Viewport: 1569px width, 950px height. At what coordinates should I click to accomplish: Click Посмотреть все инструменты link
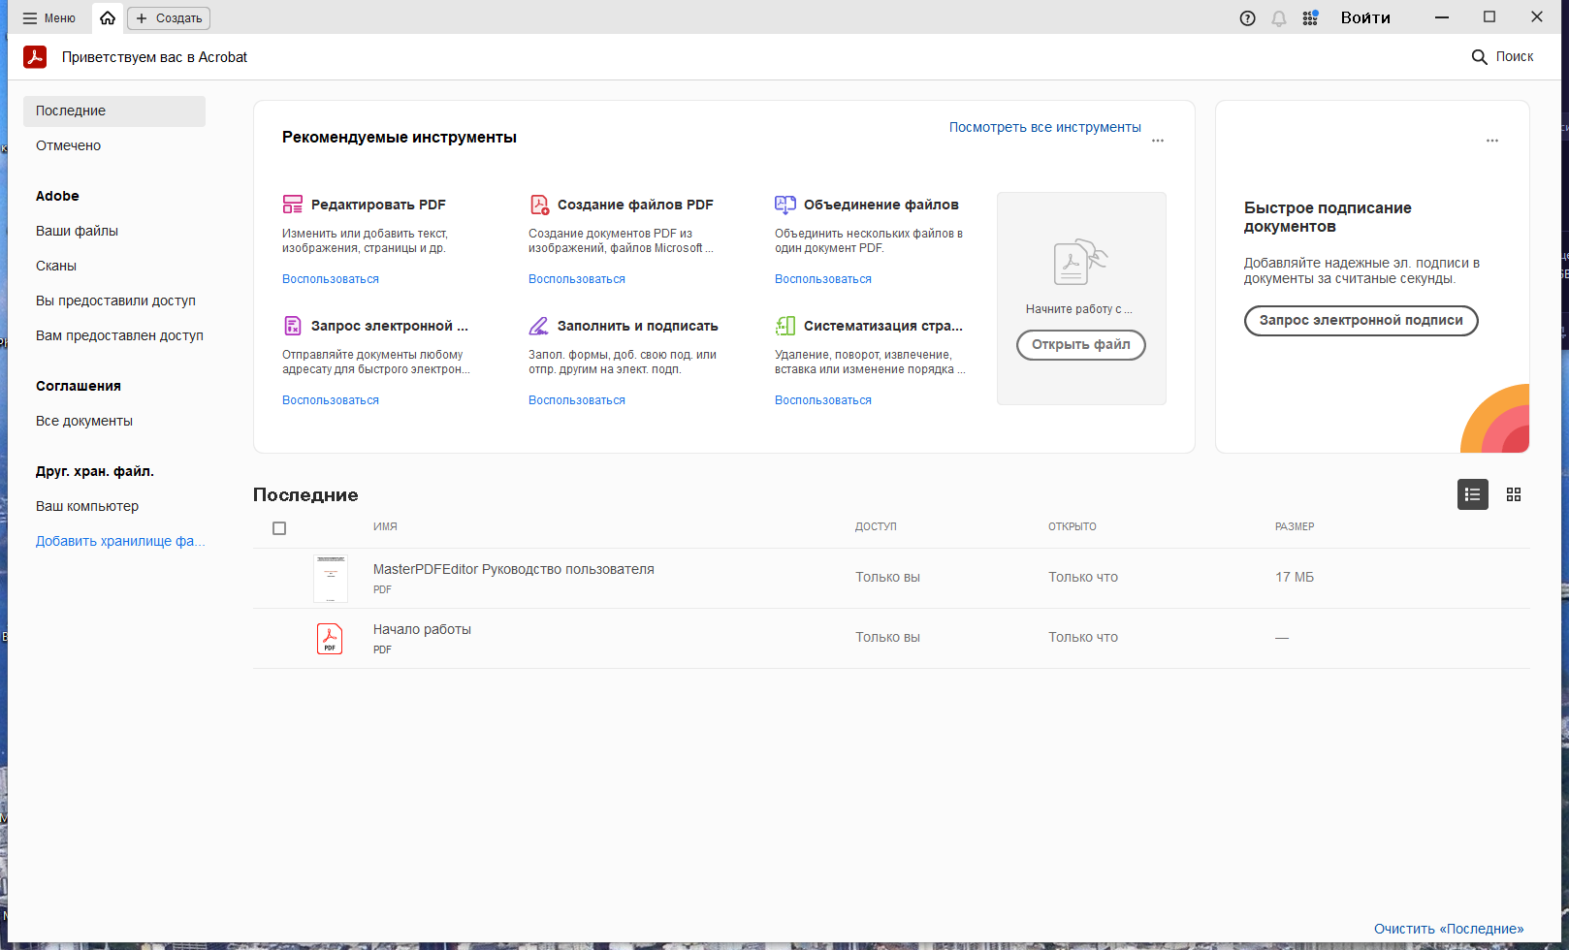click(x=1044, y=127)
